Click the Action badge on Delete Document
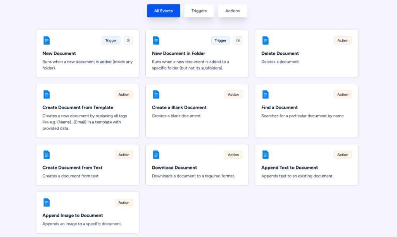The width and height of the screenshot is (397, 237). point(343,40)
